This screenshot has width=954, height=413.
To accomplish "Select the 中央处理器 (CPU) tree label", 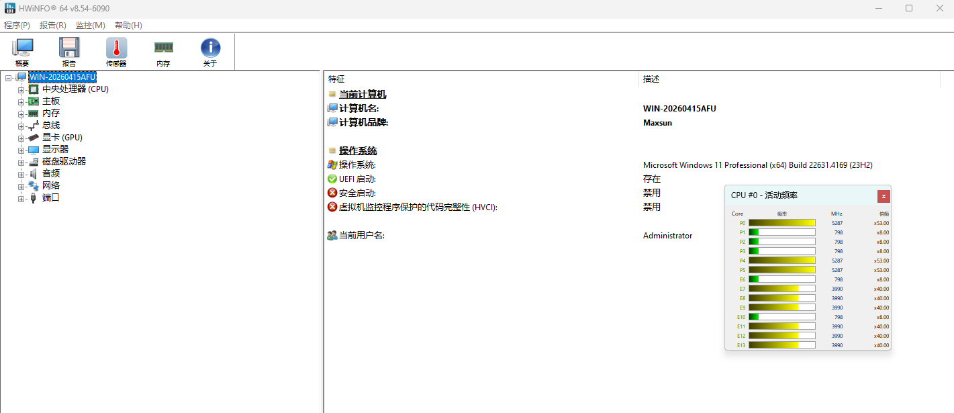I will [x=75, y=89].
